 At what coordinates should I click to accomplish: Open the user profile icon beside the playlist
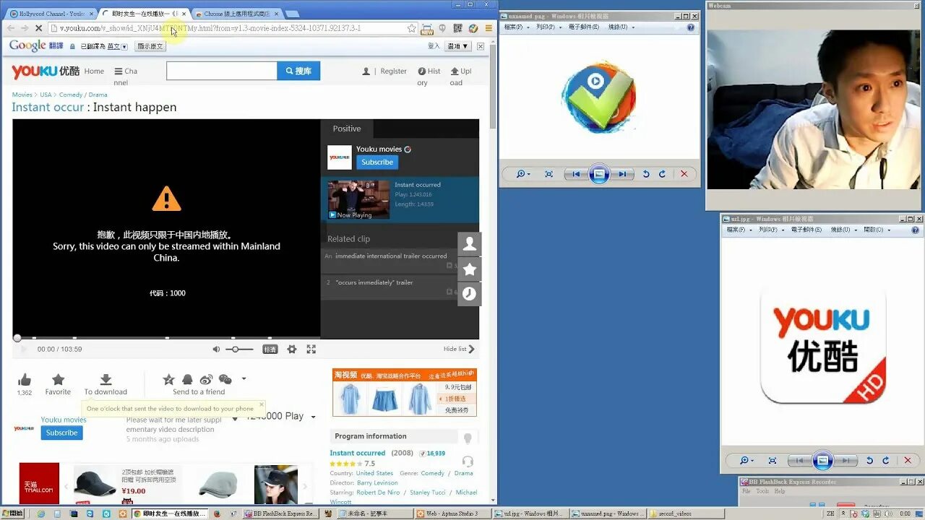470,244
